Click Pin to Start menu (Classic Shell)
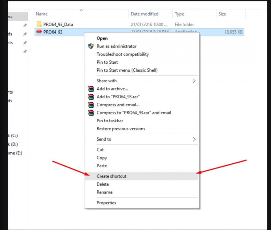Image resolution: width=271 pixels, height=230 pixels. pos(127,70)
